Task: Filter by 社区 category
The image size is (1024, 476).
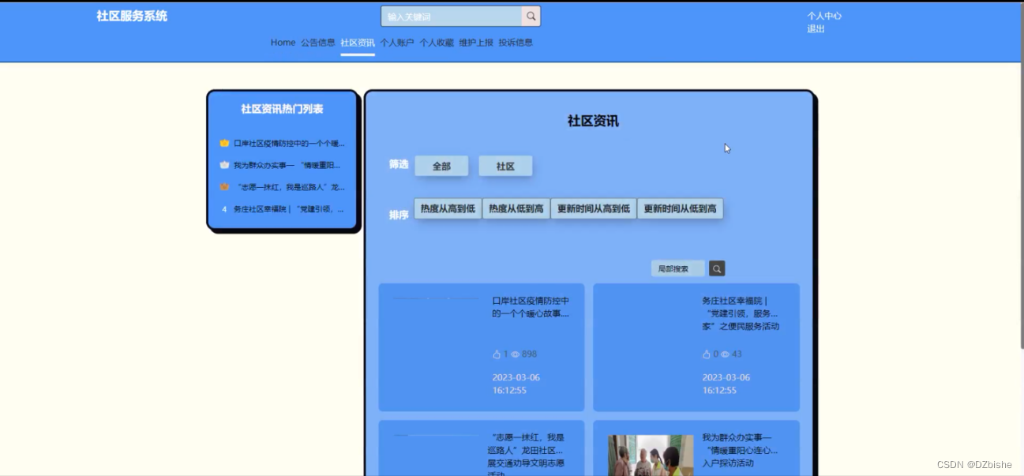Action: 505,166
